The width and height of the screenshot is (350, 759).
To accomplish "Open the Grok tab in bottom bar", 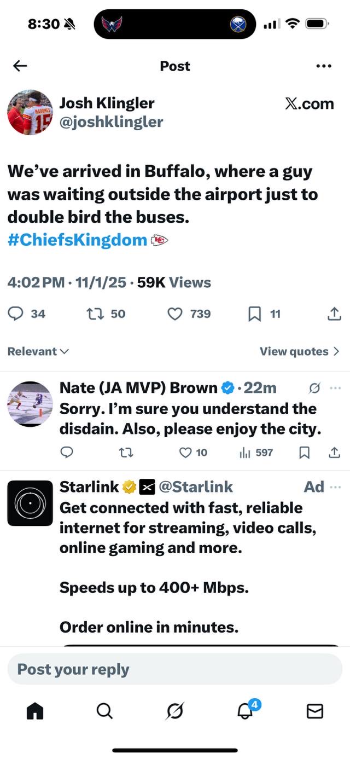I will tap(175, 710).
